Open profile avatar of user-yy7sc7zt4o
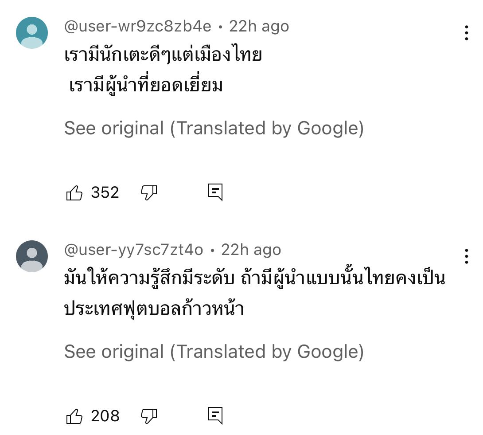The image size is (483, 435). pos(32,256)
